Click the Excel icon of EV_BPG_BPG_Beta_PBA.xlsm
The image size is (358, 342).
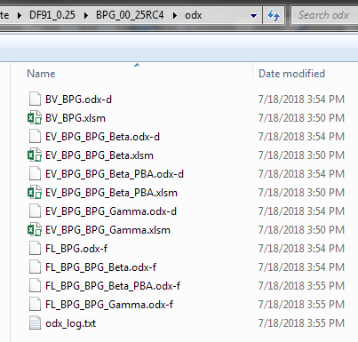point(35,192)
